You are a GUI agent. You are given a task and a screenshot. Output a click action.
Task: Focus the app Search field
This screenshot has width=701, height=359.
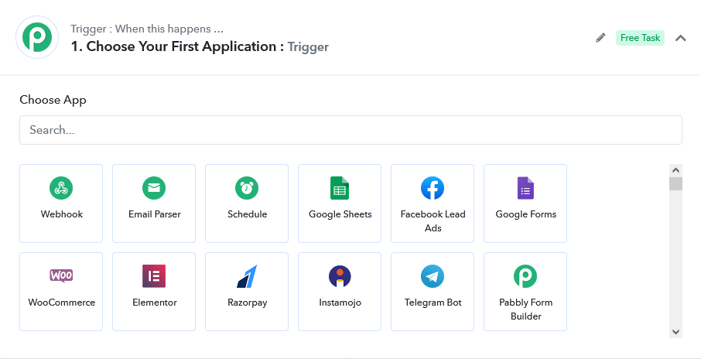point(350,130)
